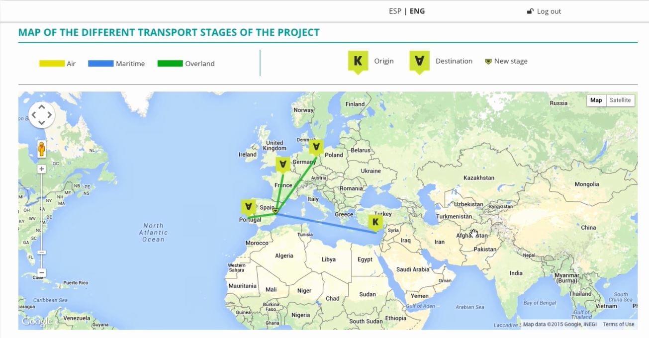Image resolution: width=649 pixels, height=338 pixels.
Task: Click the Destination marker over Germany
Action: pos(316,147)
